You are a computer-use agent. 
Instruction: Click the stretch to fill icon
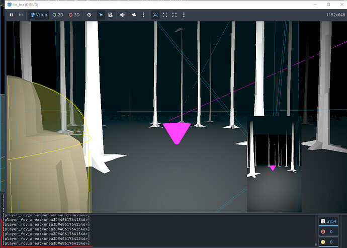pyautogui.click(x=175, y=15)
